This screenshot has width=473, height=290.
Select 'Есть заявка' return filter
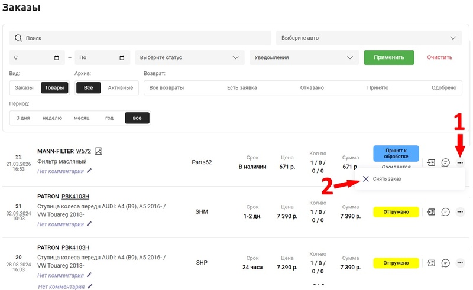point(242,87)
